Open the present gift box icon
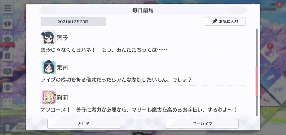Image resolution: width=286 pixels, height=135 pixels. point(8,56)
